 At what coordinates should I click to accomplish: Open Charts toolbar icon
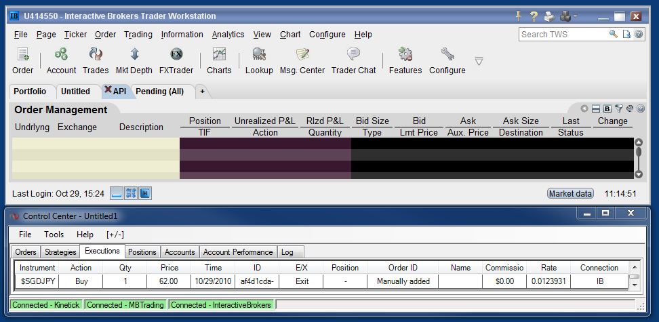coord(219,61)
